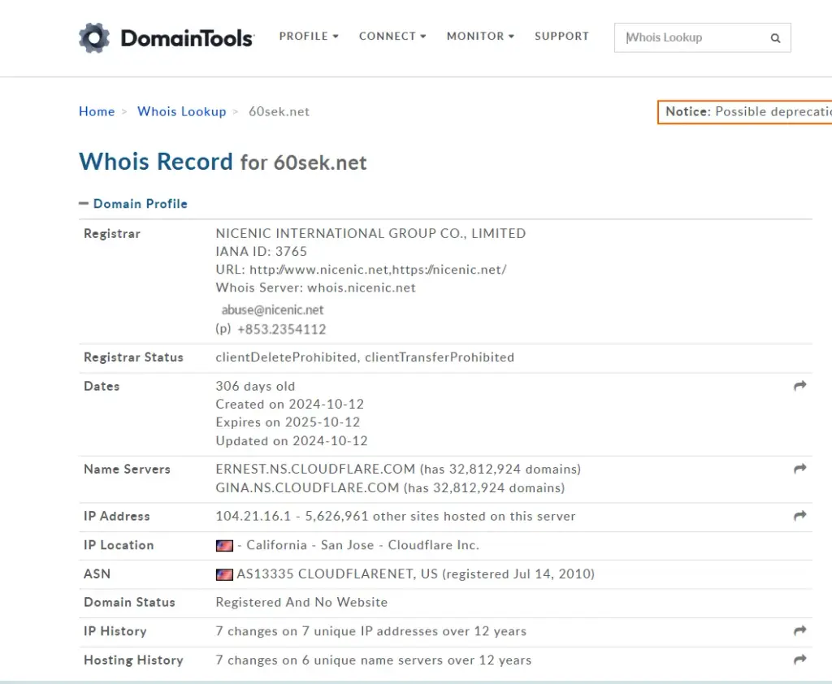Screen dimensions: 832x684
Task: Click Registered And No Website status
Action: (301, 602)
